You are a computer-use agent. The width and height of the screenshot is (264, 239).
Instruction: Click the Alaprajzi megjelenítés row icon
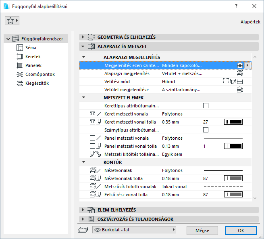[x=240, y=73]
